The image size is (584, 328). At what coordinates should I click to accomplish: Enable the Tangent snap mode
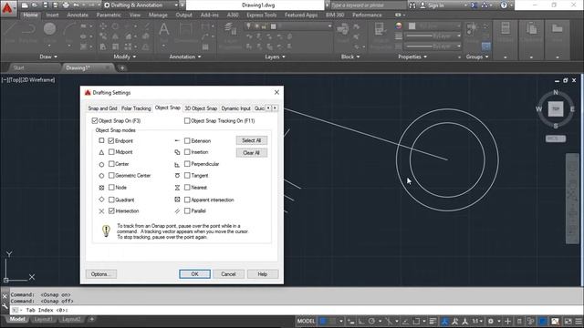(x=187, y=176)
